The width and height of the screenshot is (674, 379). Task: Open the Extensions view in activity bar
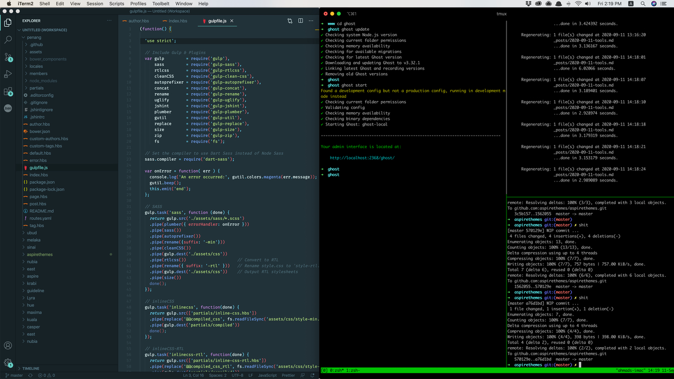(x=8, y=91)
